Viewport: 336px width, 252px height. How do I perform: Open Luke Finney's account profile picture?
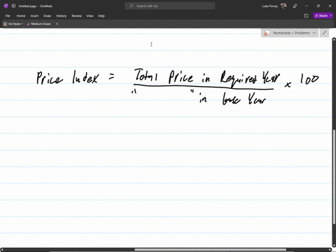283,6
